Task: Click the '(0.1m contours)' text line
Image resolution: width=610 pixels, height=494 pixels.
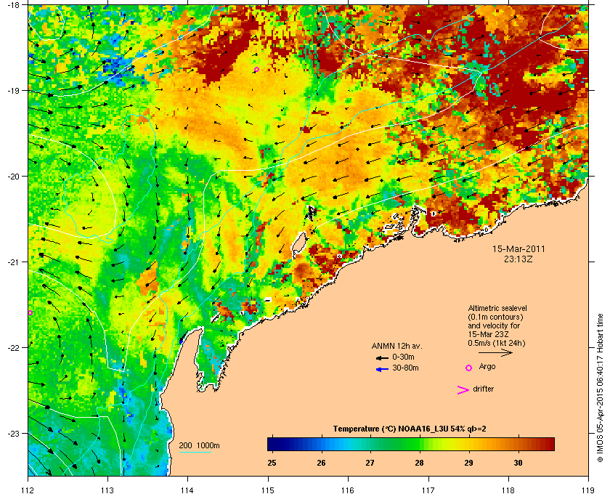Action: 495,317
